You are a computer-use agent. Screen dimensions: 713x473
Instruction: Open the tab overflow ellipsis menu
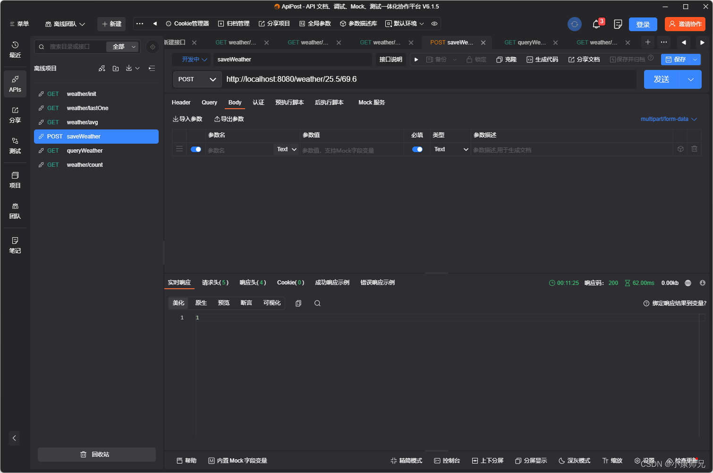point(664,42)
